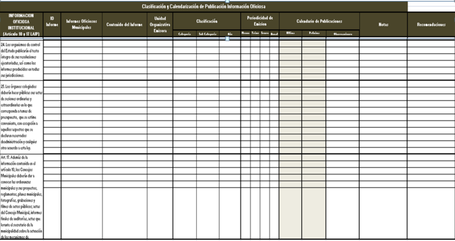The image size is (455, 241).
Task: Click the 'Año' sub-header cell
Action: (230, 34)
